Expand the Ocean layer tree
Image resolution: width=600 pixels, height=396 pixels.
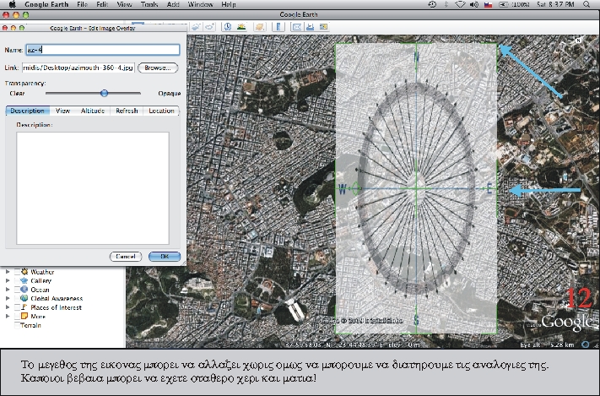(x=8, y=289)
